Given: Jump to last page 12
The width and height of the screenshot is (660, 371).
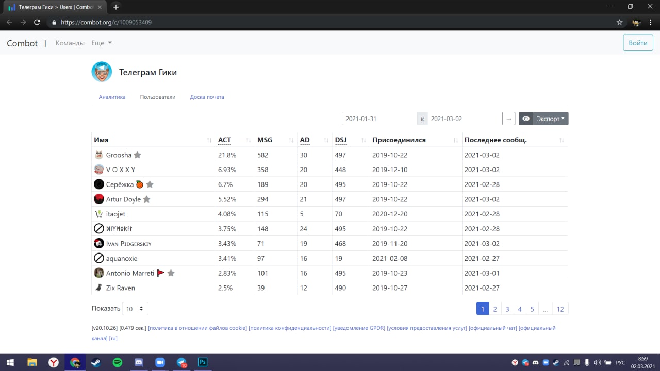Looking at the screenshot, I should (x=560, y=309).
